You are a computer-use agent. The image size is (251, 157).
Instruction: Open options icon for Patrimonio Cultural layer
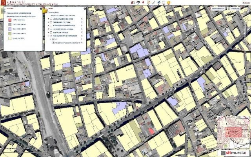click(82, 22)
